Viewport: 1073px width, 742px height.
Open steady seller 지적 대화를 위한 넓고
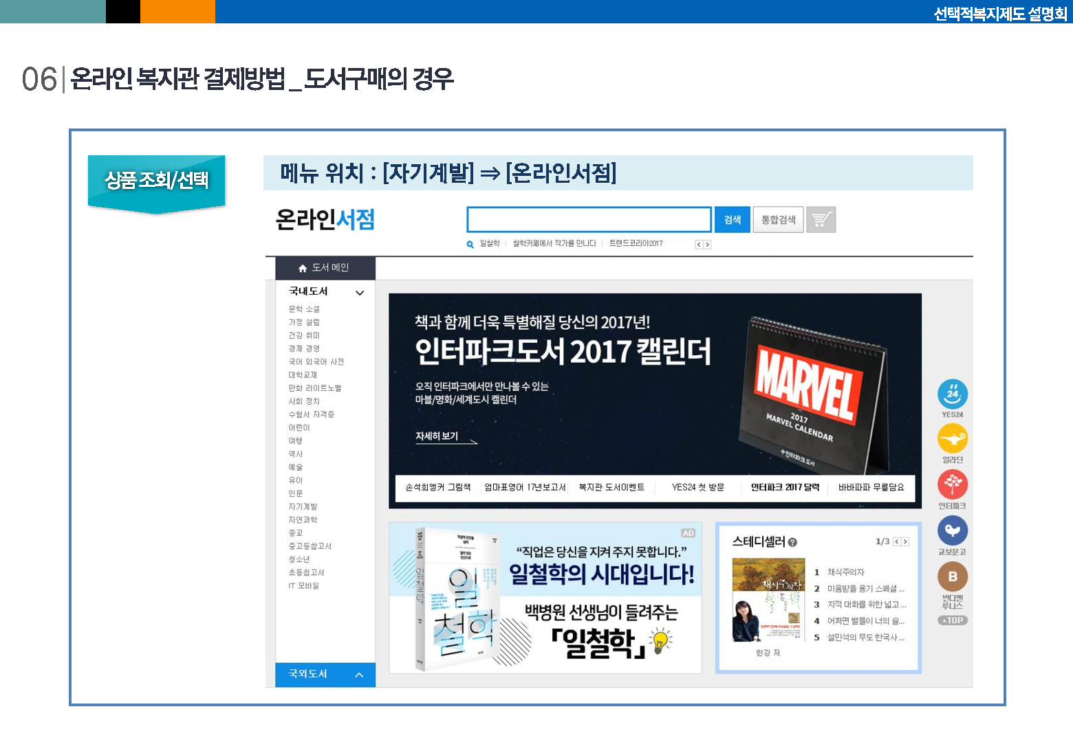pyautogui.click(x=867, y=605)
